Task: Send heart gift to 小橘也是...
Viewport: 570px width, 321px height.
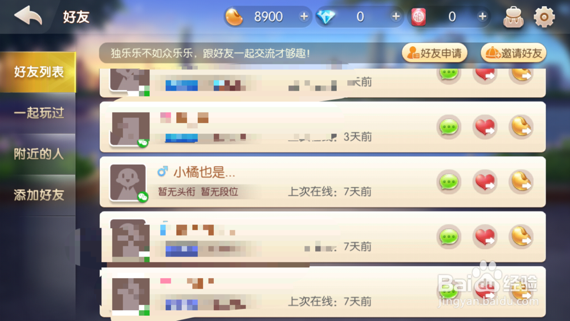Action: click(485, 182)
